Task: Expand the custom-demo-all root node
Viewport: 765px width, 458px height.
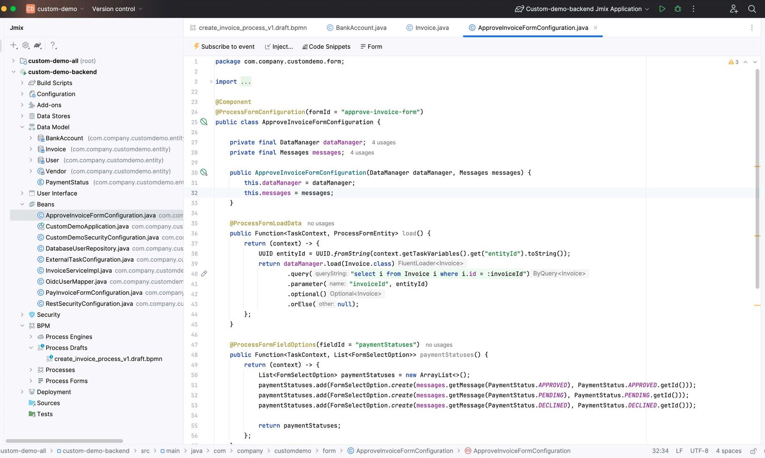Action: (x=13, y=61)
